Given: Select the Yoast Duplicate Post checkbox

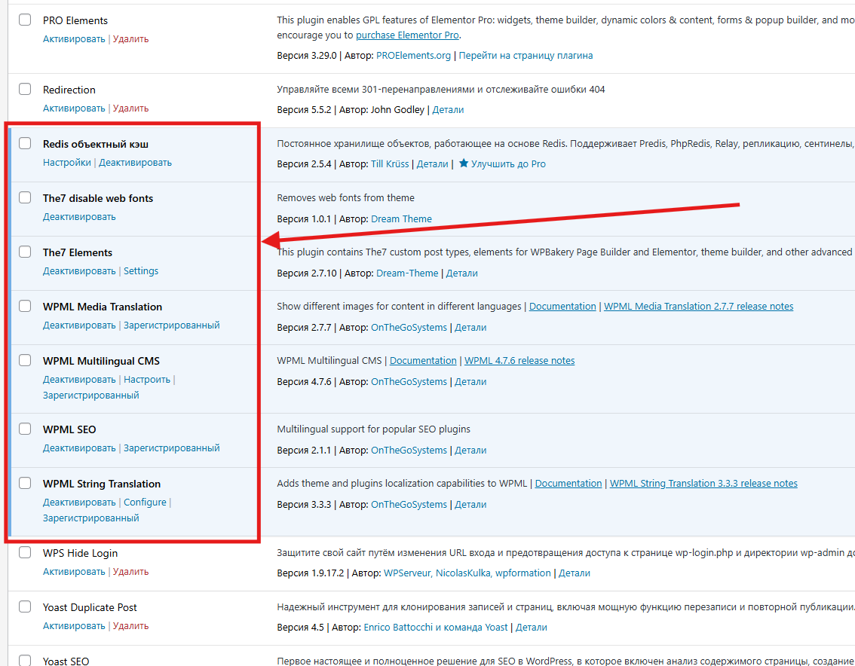Looking at the screenshot, I should [25, 606].
